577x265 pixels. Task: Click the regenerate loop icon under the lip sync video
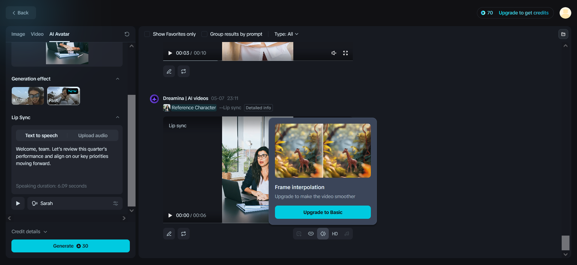pos(184,233)
